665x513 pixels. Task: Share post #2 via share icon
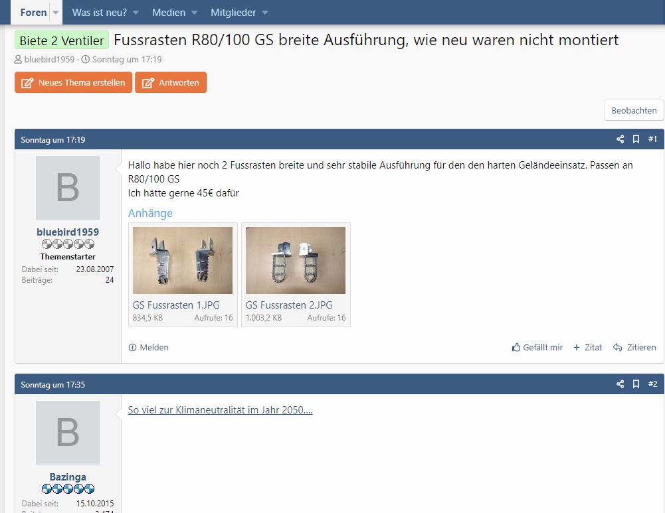tap(620, 384)
